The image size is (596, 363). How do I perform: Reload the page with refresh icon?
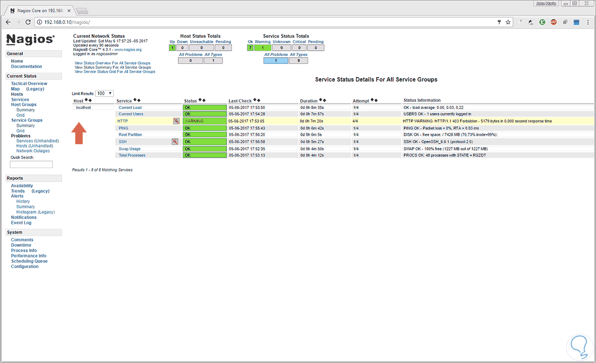coord(29,22)
